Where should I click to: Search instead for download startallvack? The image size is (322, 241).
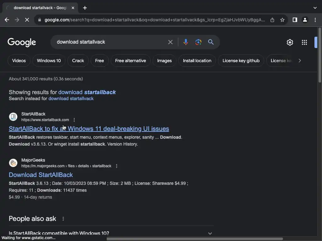(x=71, y=99)
